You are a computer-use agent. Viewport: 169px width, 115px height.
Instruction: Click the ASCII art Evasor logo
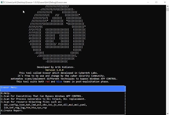(57, 34)
